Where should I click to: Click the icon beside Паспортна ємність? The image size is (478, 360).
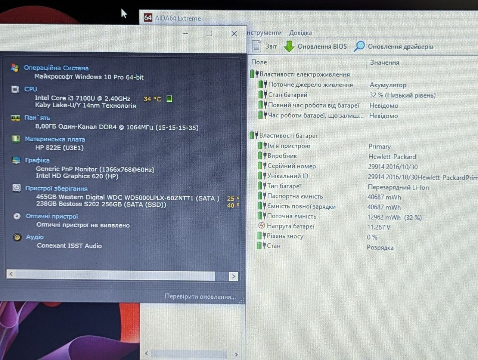click(262, 196)
